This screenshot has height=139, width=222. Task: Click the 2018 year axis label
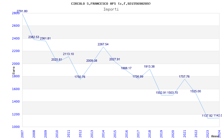point(150,134)
